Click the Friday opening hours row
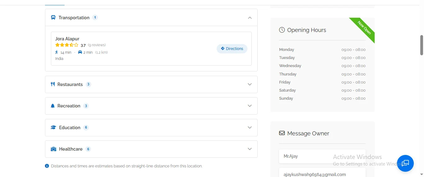The width and height of the screenshot is (424, 177). 322,82
